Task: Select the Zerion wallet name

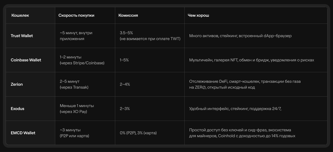Action: 17,84
